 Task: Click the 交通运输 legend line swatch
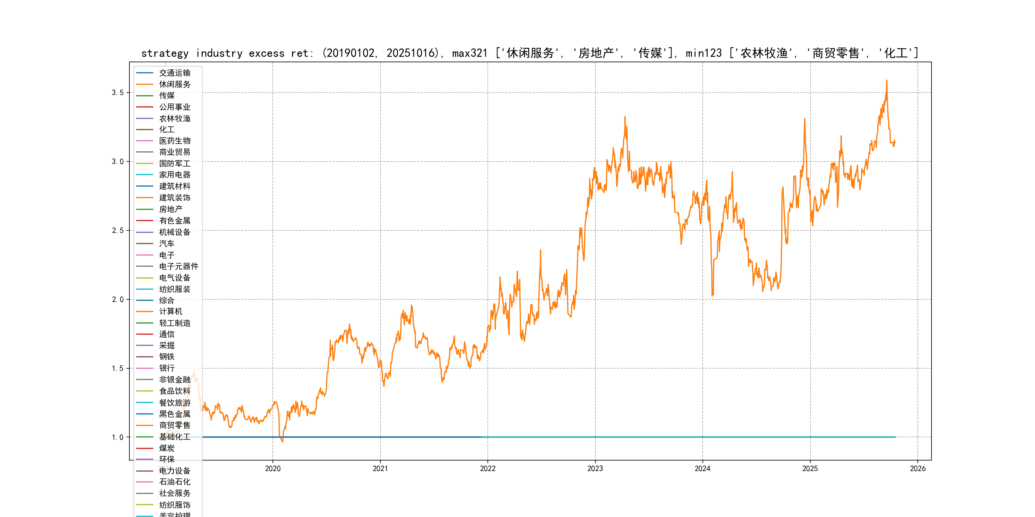pos(145,73)
